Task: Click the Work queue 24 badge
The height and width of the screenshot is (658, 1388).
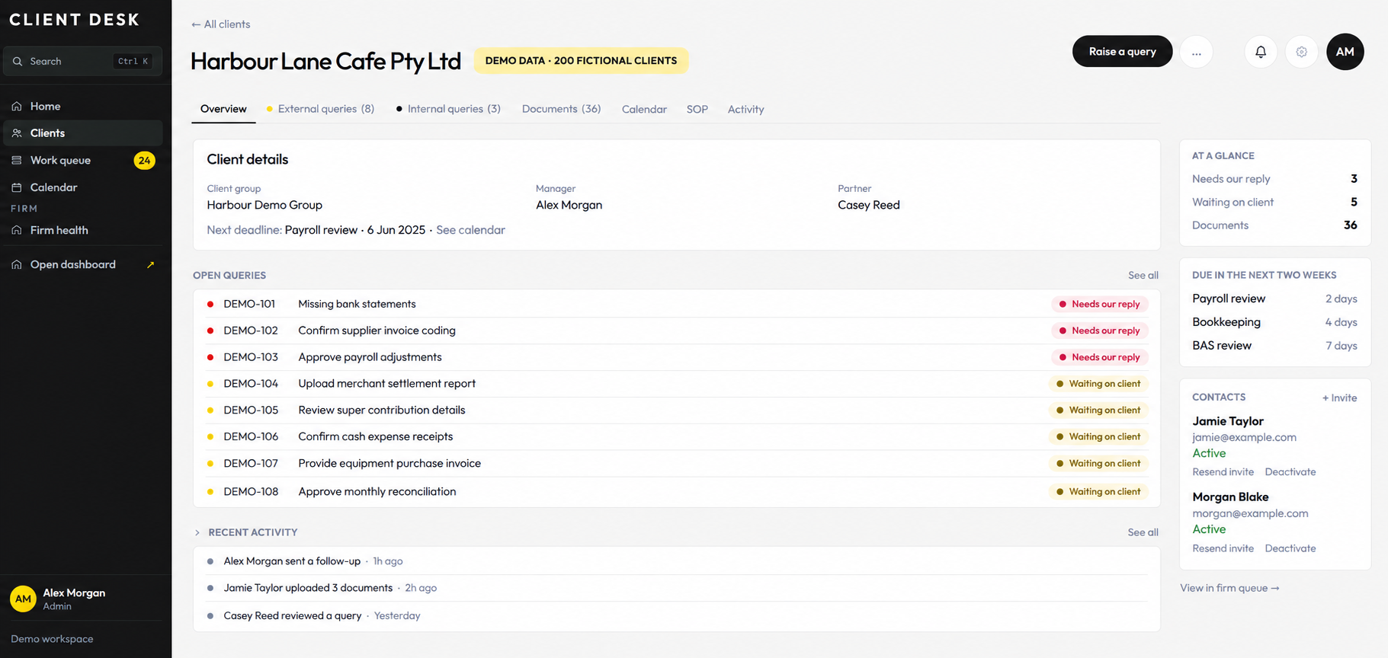Action: [144, 160]
